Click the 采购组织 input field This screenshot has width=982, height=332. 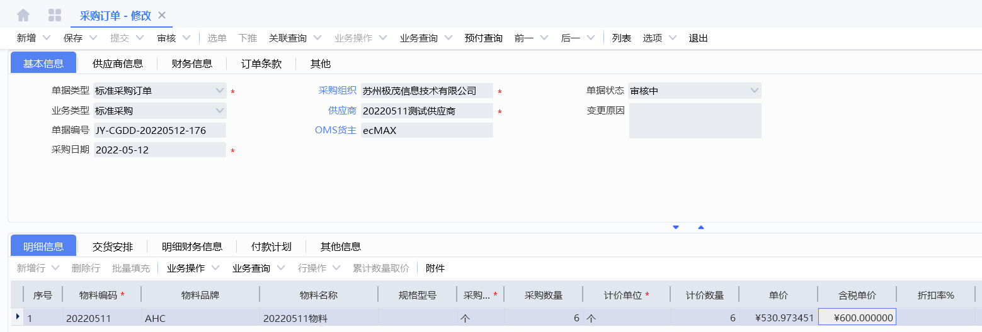pyautogui.click(x=427, y=91)
